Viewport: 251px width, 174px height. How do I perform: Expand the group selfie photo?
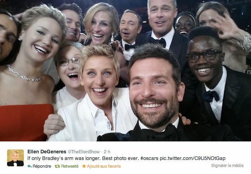[126, 71]
